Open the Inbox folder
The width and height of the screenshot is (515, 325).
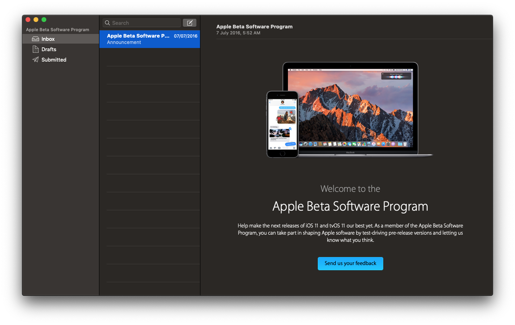coord(60,39)
